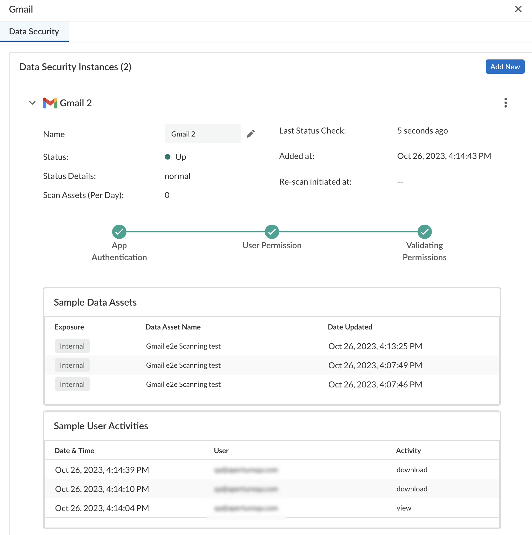
Task: Select asset updated at 4:13:25 PM
Action: point(183,346)
